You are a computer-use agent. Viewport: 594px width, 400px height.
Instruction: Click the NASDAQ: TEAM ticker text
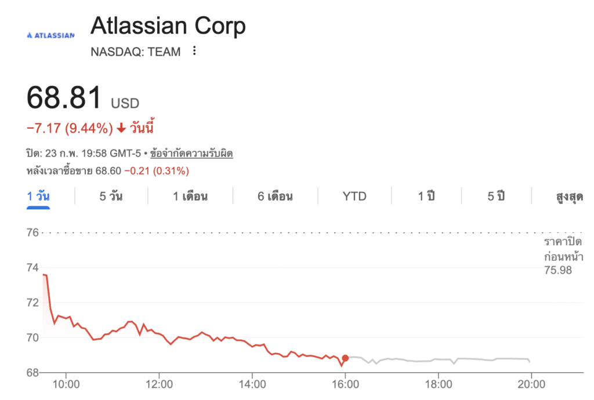[136, 52]
